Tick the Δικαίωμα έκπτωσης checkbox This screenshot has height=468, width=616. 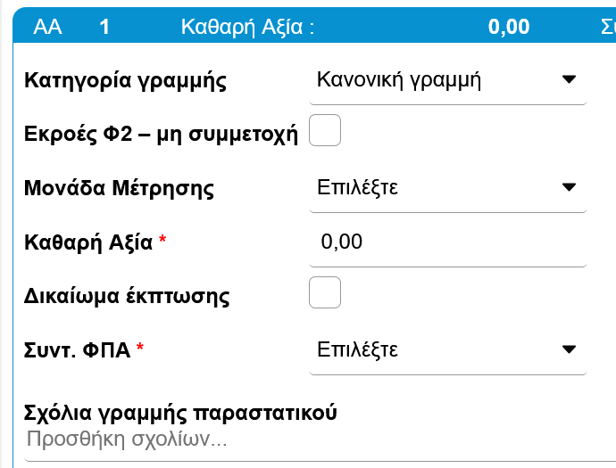click(x=324, y=292)
